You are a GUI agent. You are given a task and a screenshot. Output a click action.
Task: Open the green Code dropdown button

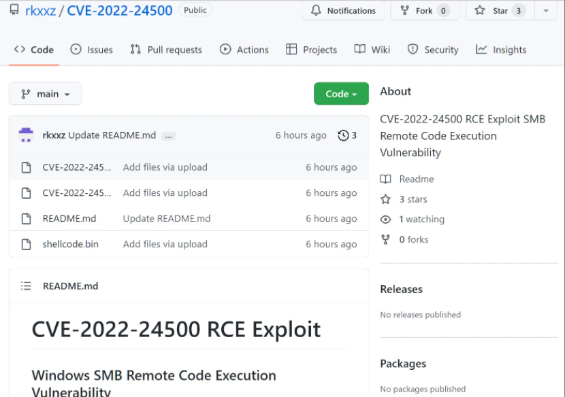click(341, 94)
